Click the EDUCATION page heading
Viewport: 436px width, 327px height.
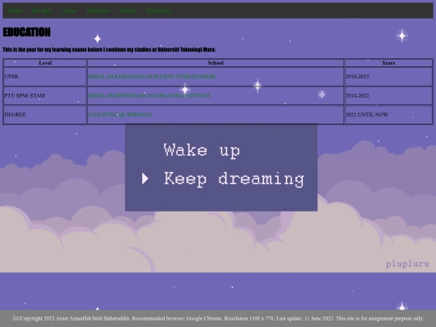point(27,32)
